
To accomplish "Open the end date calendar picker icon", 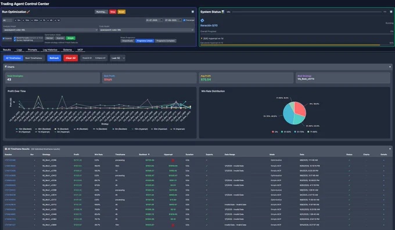I will click(x=181, y=20).
